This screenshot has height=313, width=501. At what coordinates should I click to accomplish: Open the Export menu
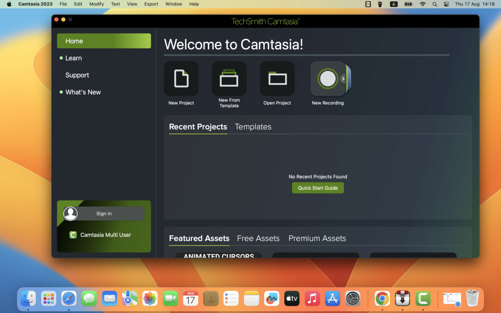(151, 4)
